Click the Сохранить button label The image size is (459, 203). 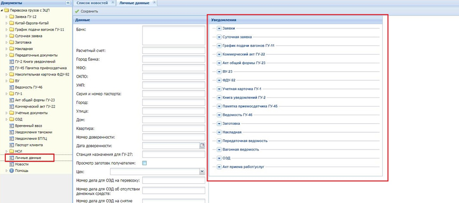(x=89, y=11)
